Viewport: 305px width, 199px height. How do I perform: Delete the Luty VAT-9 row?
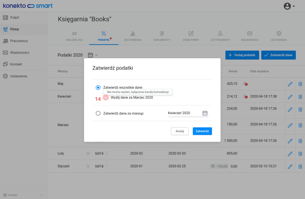(300, 154)
